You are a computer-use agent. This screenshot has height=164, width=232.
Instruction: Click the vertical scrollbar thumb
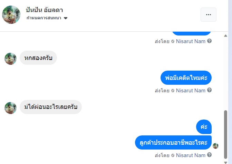[x=226, y=134]
